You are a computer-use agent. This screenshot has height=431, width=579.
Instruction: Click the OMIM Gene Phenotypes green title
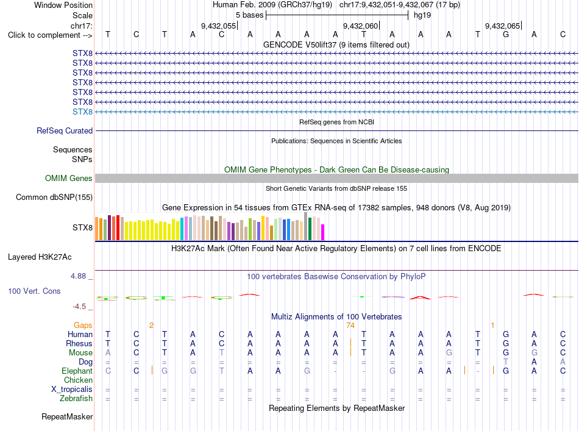click(x=337, y=170)
